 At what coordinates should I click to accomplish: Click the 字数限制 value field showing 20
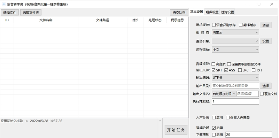pos(249,135)
